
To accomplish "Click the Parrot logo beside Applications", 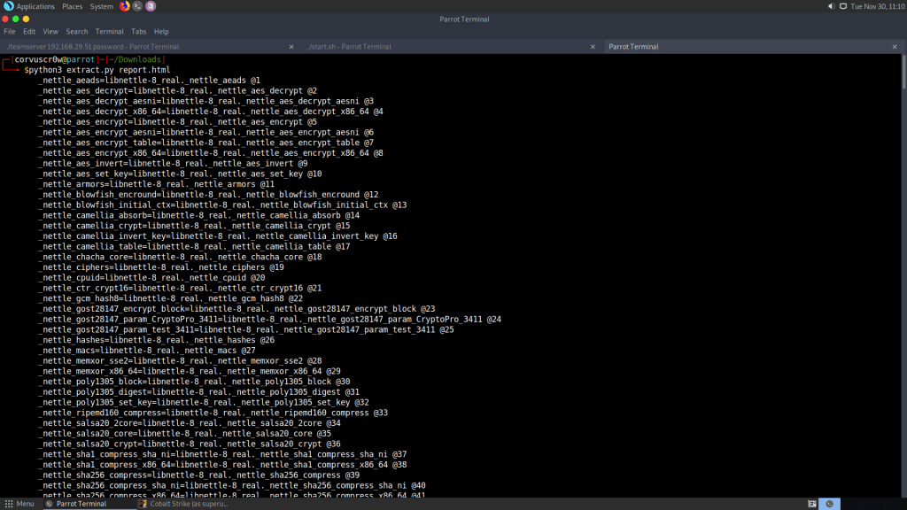I will [8, 6].
